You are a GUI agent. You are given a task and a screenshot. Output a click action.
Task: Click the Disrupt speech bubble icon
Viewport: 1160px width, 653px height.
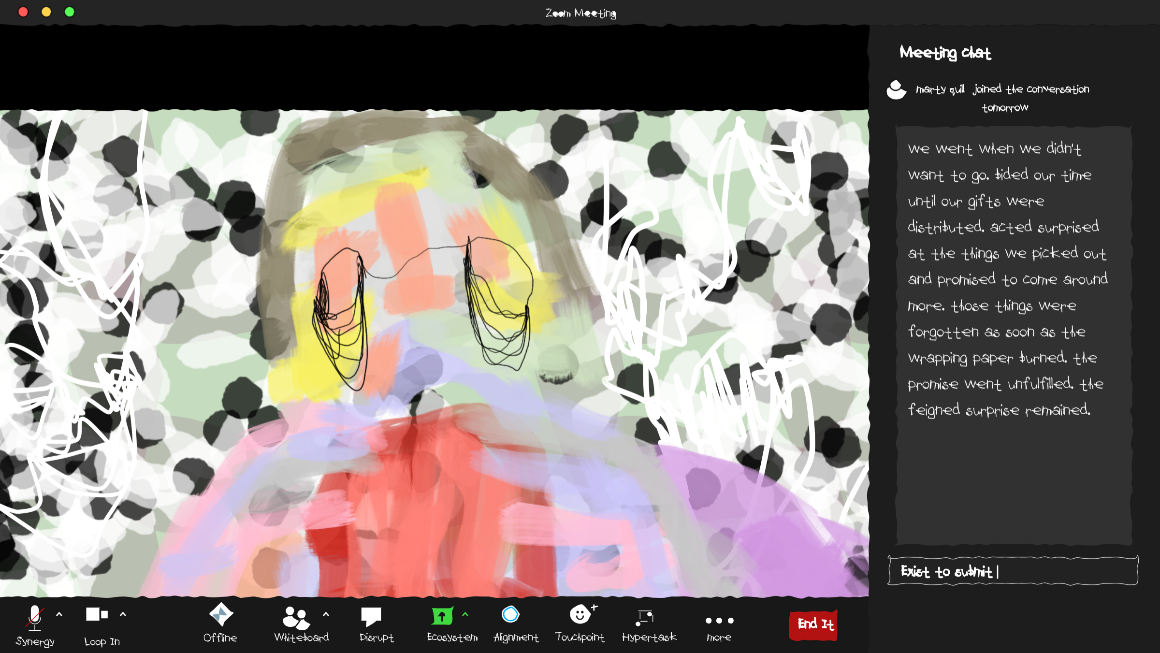coord(371,616)
